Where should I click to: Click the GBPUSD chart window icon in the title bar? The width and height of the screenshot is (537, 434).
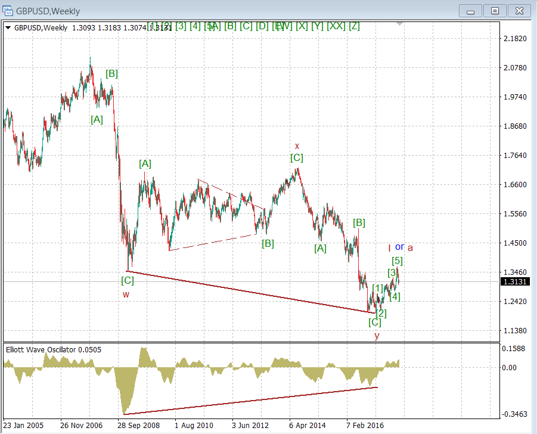[8, 11]
